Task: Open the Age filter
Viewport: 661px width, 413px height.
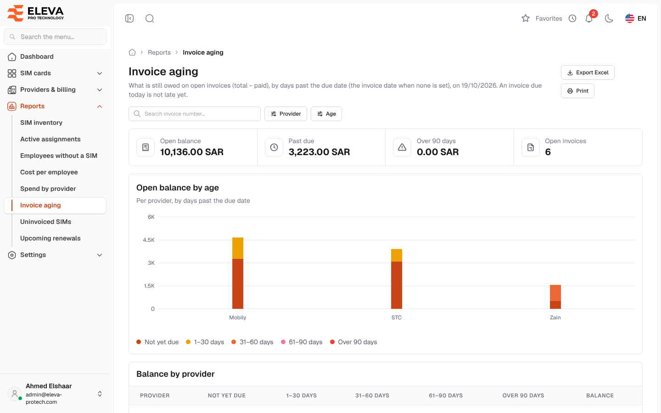Action: pos(326,114)
